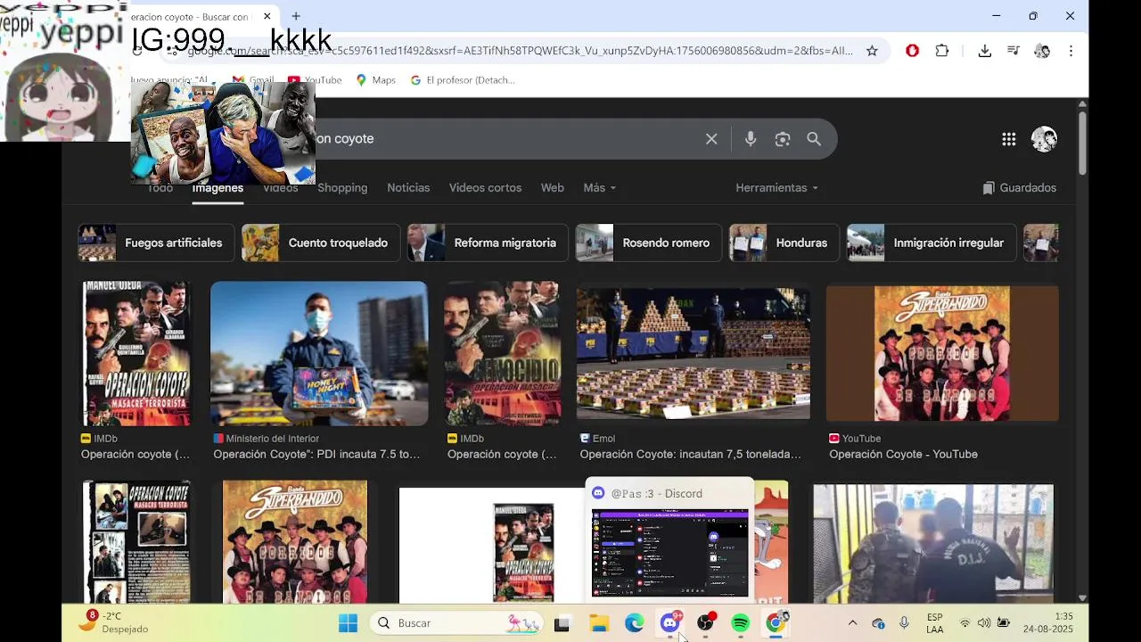The height and width of the screenshot is (642, 1141).
Task: Open Task View on the taskbar
Action: pos(562,623)
